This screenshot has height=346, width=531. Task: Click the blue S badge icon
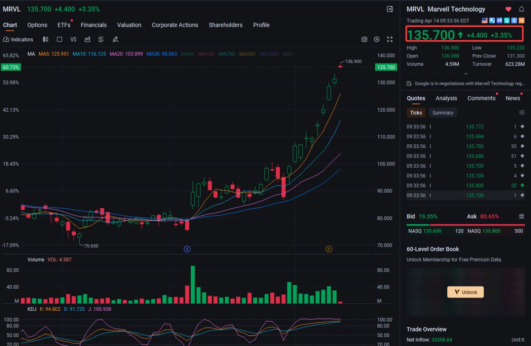pos(514,20)
